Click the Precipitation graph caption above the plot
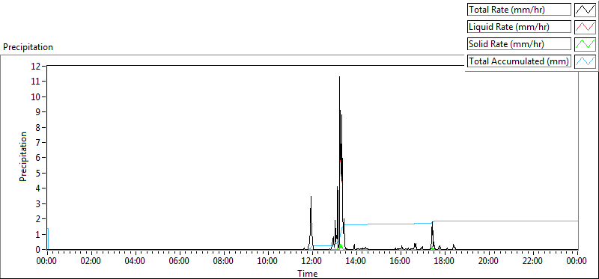 (28, 47)
